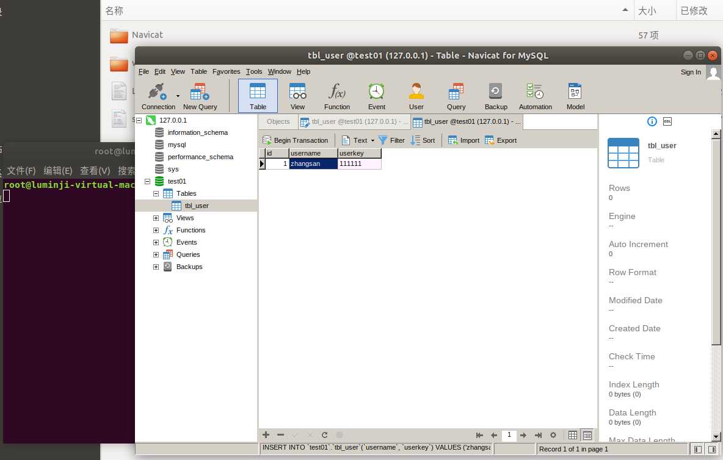Click the Begin Transaction button
723x460 pixels.
click(x=296, y=140)
